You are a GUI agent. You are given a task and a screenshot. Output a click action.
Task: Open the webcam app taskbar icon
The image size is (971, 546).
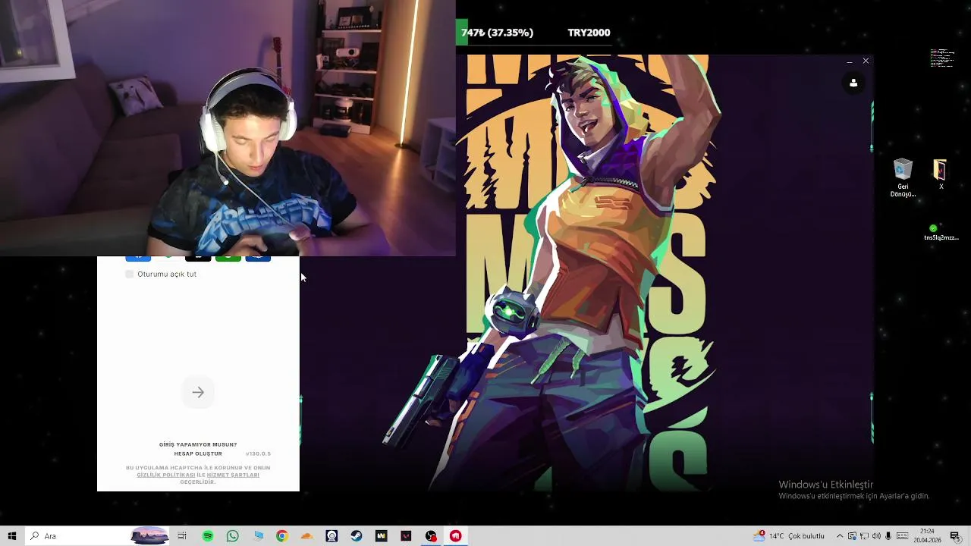pos(332,536)
